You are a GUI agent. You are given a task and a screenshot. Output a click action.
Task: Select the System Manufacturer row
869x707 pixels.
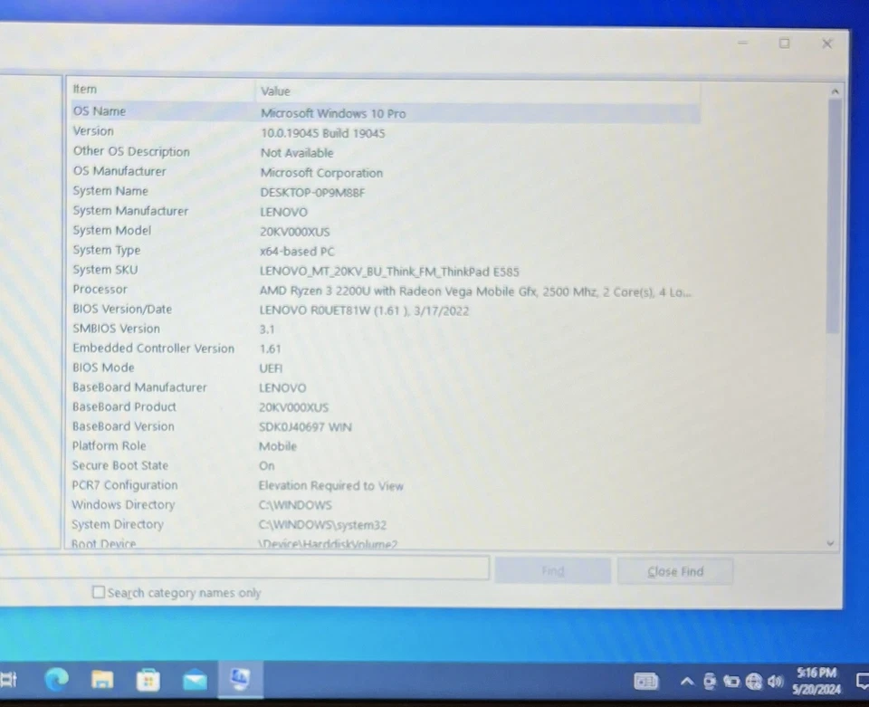pyautogui.click(x=386, y=211)
